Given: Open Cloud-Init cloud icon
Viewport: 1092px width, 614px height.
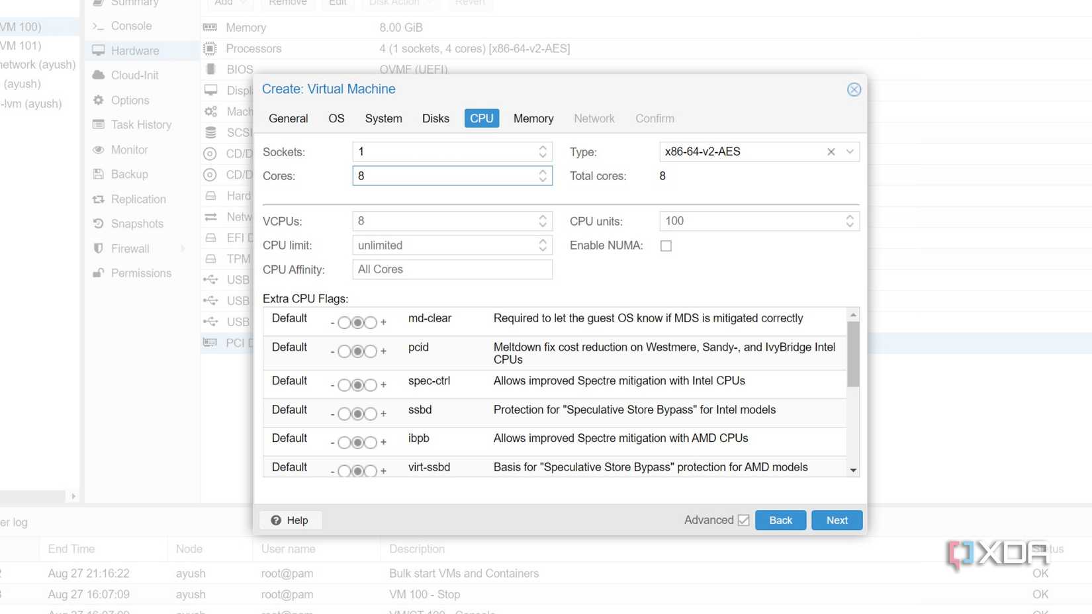Looking at the screenshot, I should click(99, 75).
